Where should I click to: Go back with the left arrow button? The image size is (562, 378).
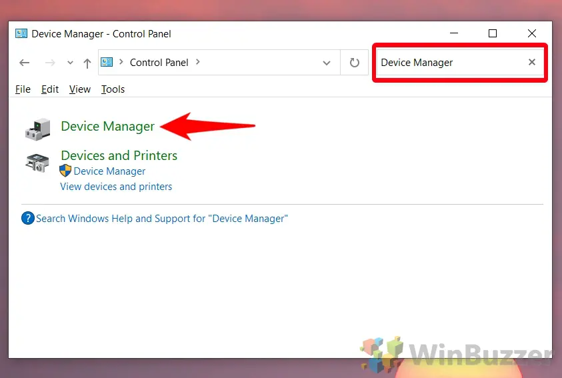(25, 63)
